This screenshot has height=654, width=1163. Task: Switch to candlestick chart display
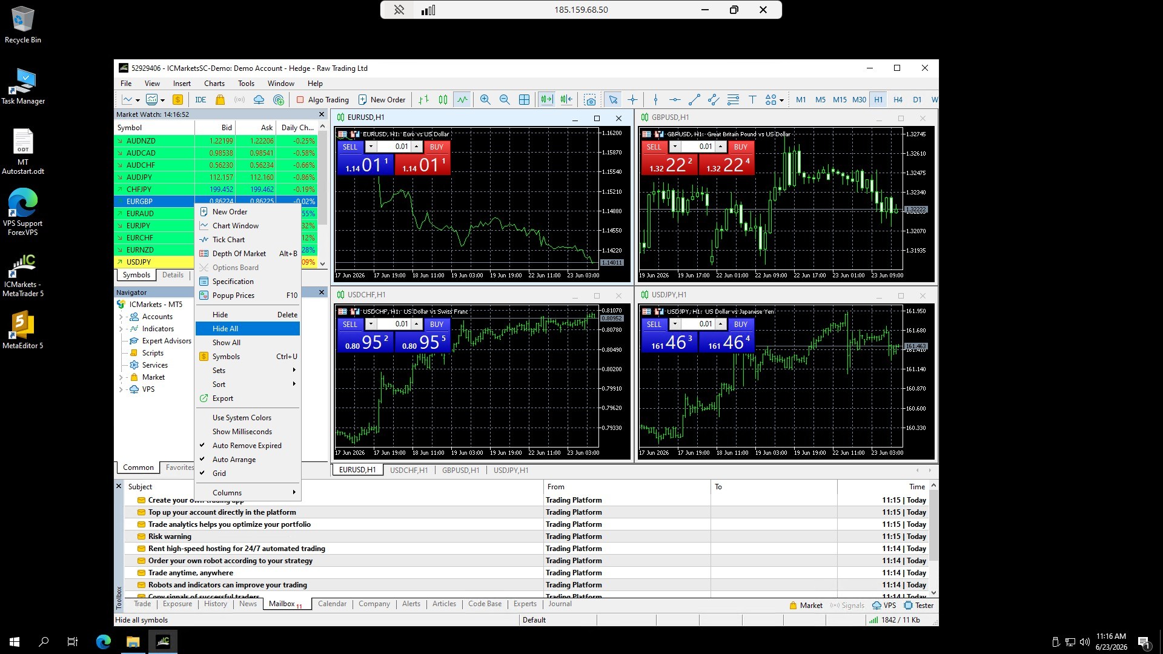[x=443, y=100]
